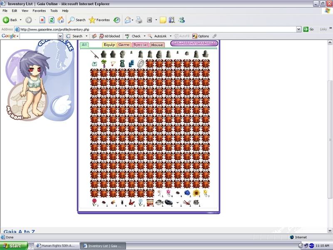Click the AutoLink toolbar button

157,36
